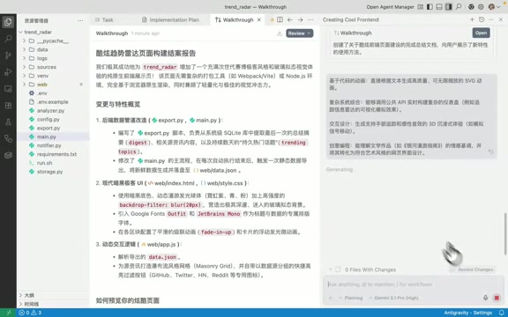
Task: Open analyzer.py in the file explorer
Action: click(53, 111)
